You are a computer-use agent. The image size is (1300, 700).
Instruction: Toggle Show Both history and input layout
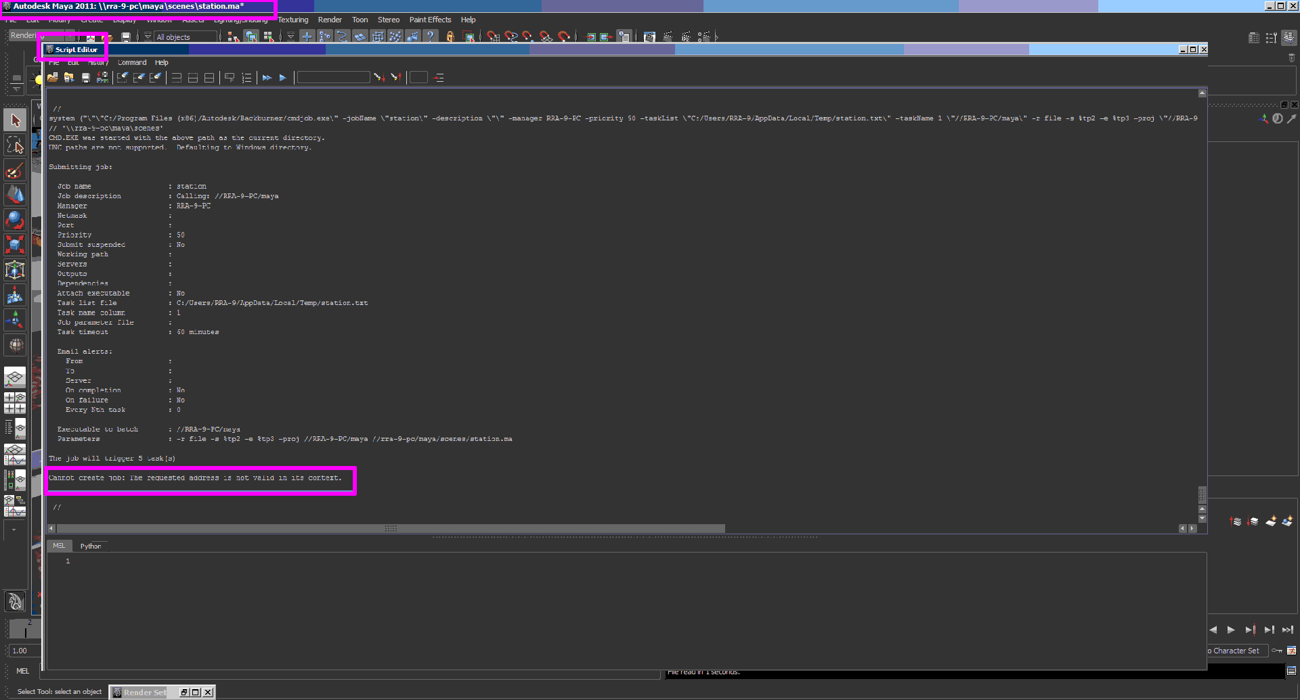[209, 78]
